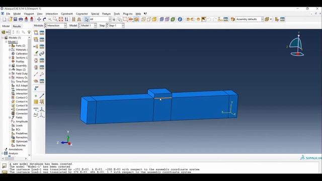Open Interaction Manager beside Create Interaction
322x181 pixels.
pyautogui.click(x=42, y=33)
